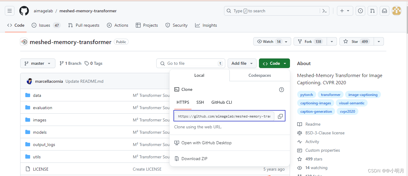Open the BSD-3-Clause license link

(321, 133)
